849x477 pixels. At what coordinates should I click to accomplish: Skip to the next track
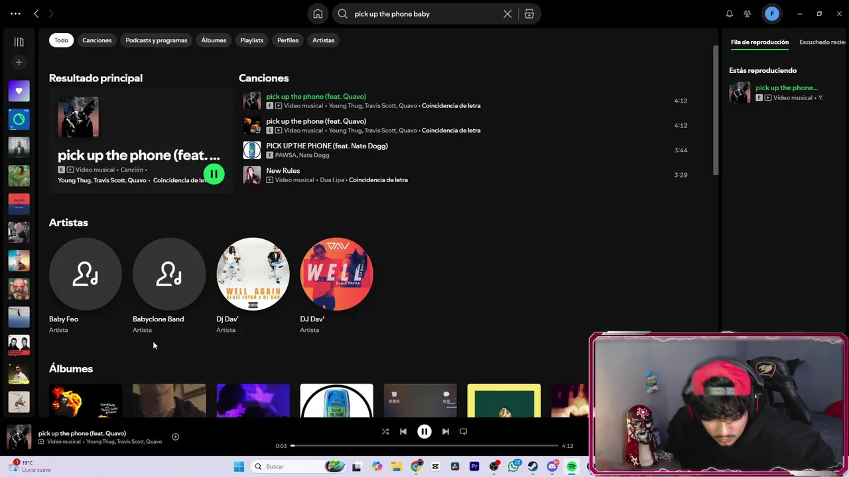(446, 431)
